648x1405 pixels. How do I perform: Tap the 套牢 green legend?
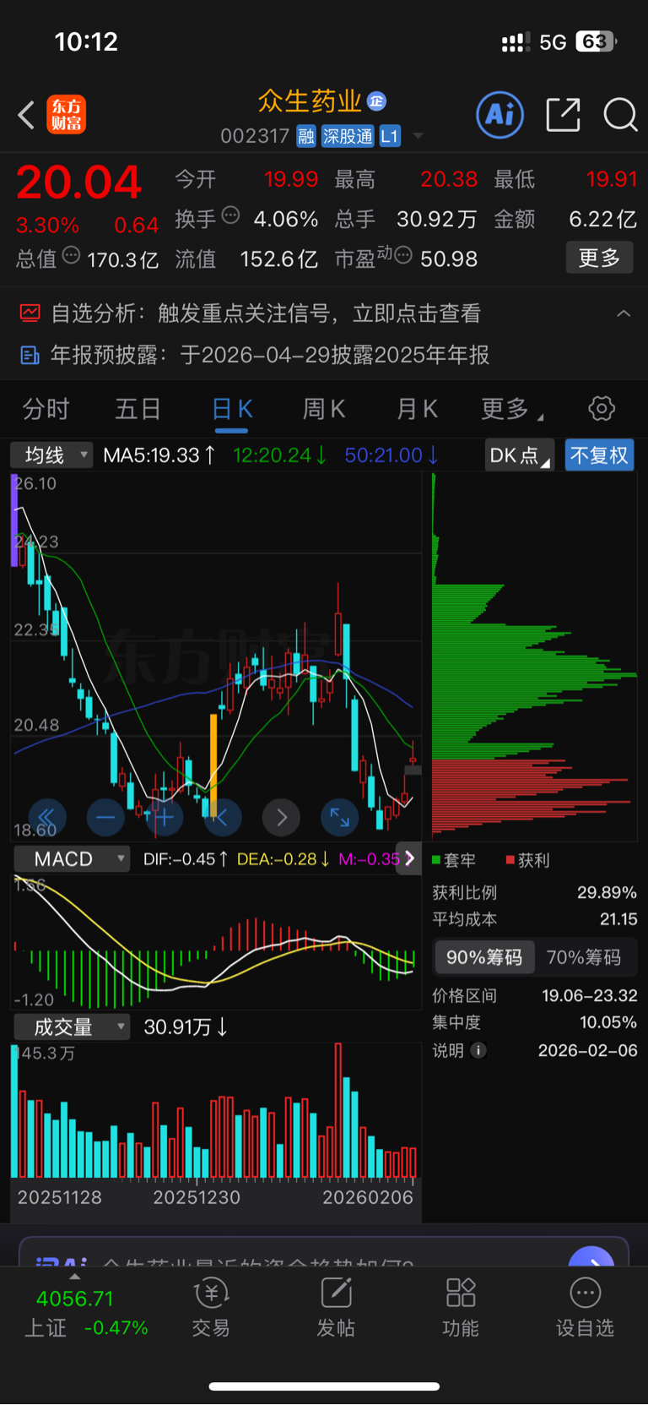pos(454,860)
